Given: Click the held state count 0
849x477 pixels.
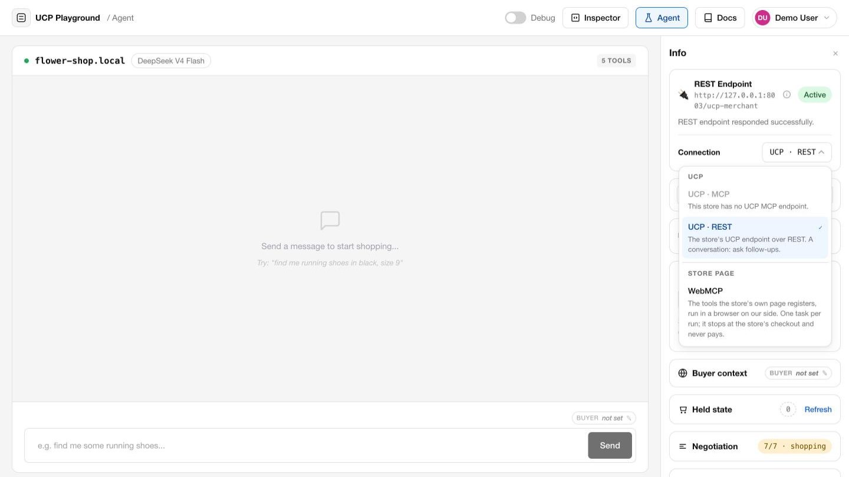Looking at the screenshot, I should tap(788, 410).
